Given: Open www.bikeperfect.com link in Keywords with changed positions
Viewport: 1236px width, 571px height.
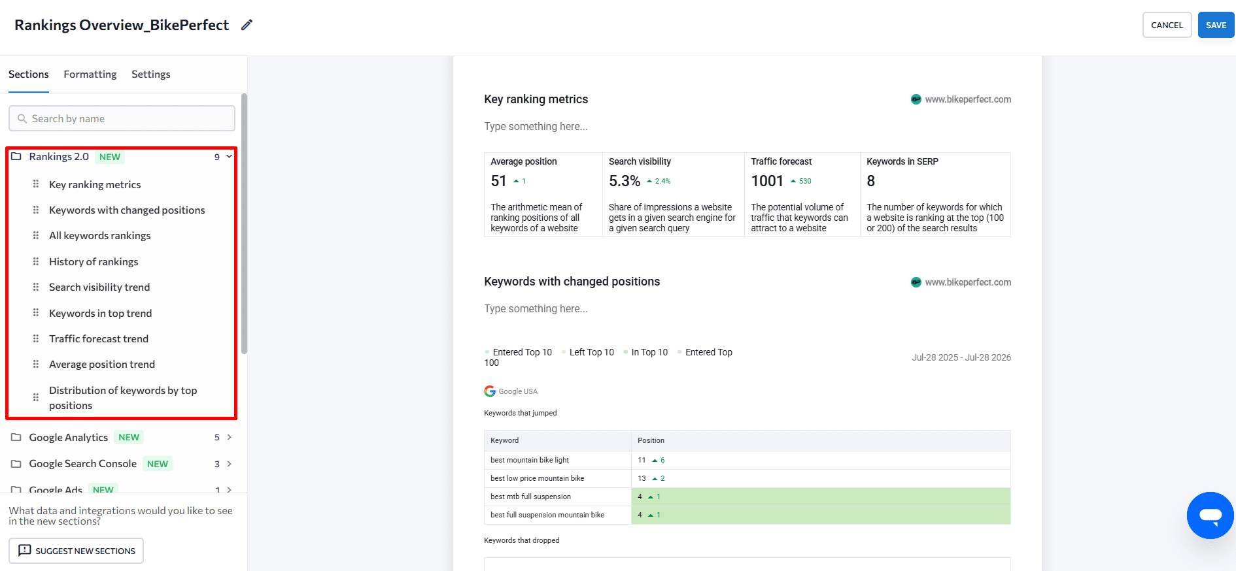Looking at the screenshot, I should click(968, 282).
